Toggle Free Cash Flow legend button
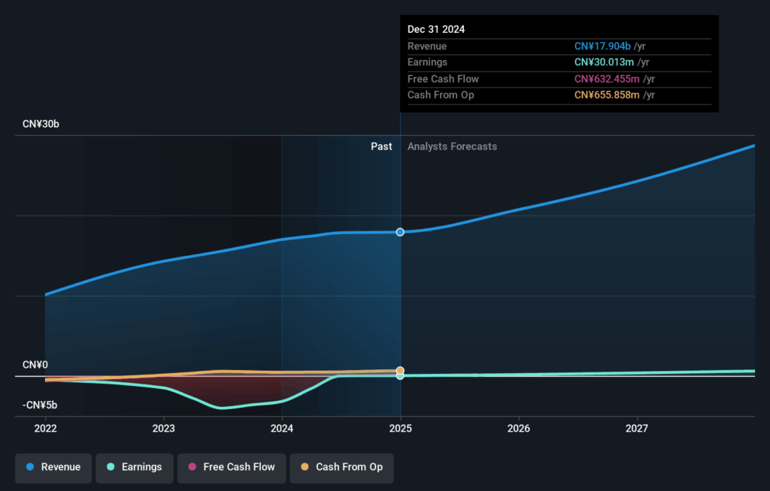The image size is (770, 491). tap(232, 467)
